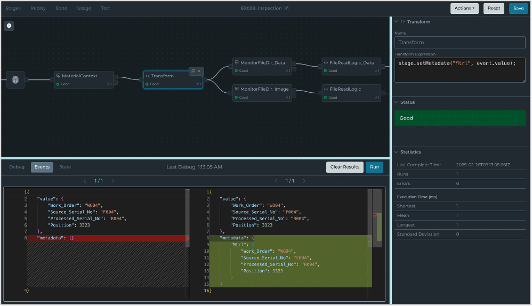Collapse the Status section
The height and width of the screenshot is (306, 532).
pyautogui.click(x=396, y=102)
